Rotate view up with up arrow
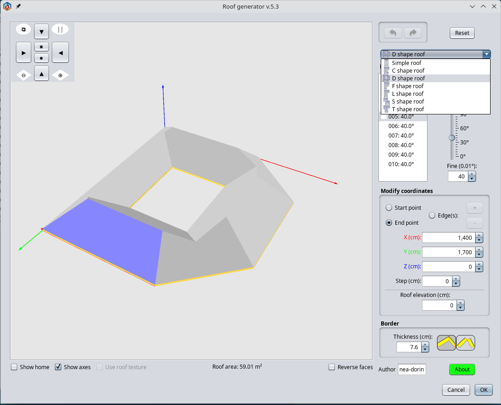 click(42, 74)
